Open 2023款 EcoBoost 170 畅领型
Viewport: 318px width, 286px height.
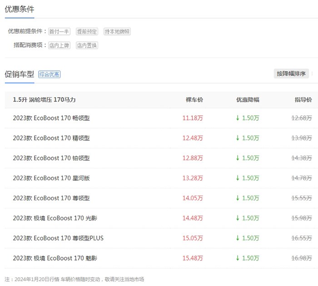click(x=51, y=118)
